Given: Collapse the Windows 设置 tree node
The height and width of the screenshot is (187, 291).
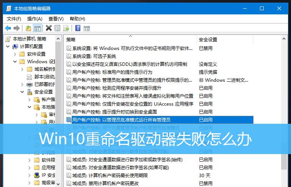Looking at the screenshot, I should (x=15, y=62).
